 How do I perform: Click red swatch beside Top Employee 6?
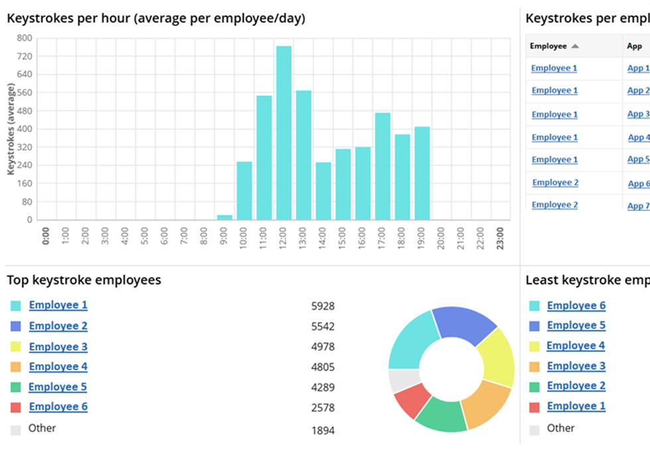16,407
